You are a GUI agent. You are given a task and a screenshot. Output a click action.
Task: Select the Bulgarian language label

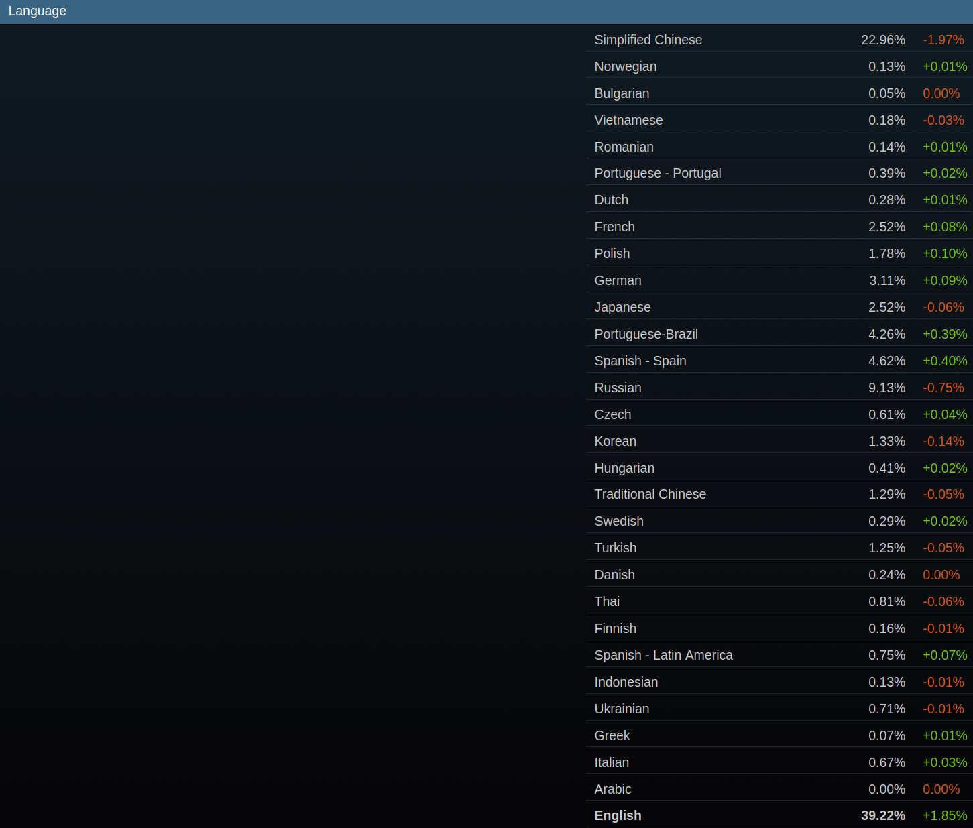622,93
